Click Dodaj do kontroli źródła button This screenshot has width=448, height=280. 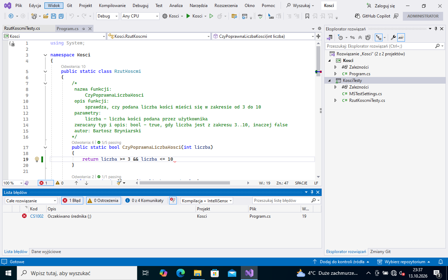342,262
